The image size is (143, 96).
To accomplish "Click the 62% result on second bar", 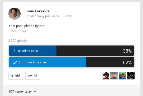I will (x=127, y=62).
